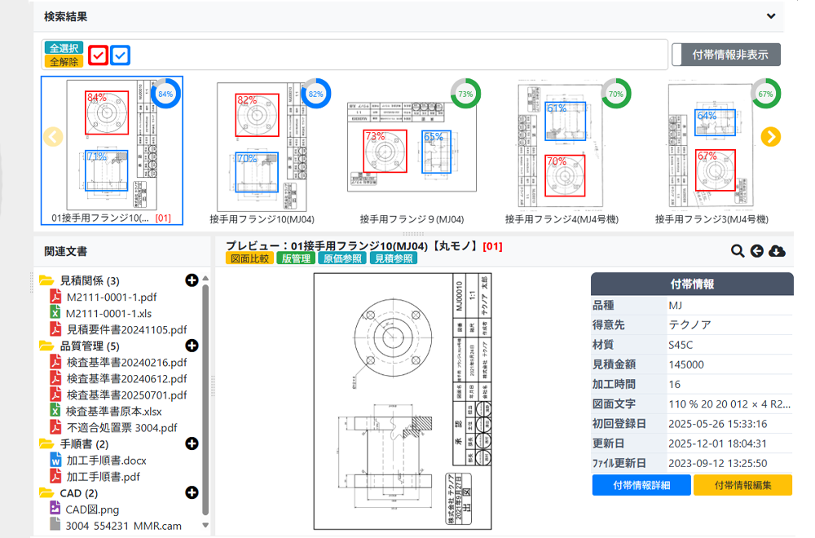Click the yellow right arrow to show more drawings
Screen dimensions: 815x538
point(769,136)
